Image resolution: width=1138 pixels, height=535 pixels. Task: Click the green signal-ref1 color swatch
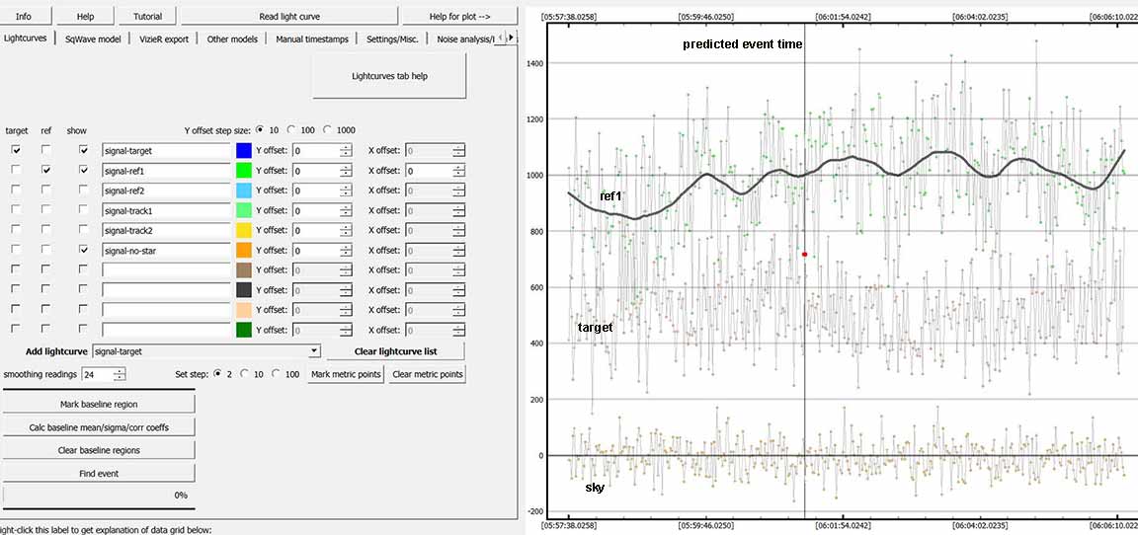(x=244, y=171)
